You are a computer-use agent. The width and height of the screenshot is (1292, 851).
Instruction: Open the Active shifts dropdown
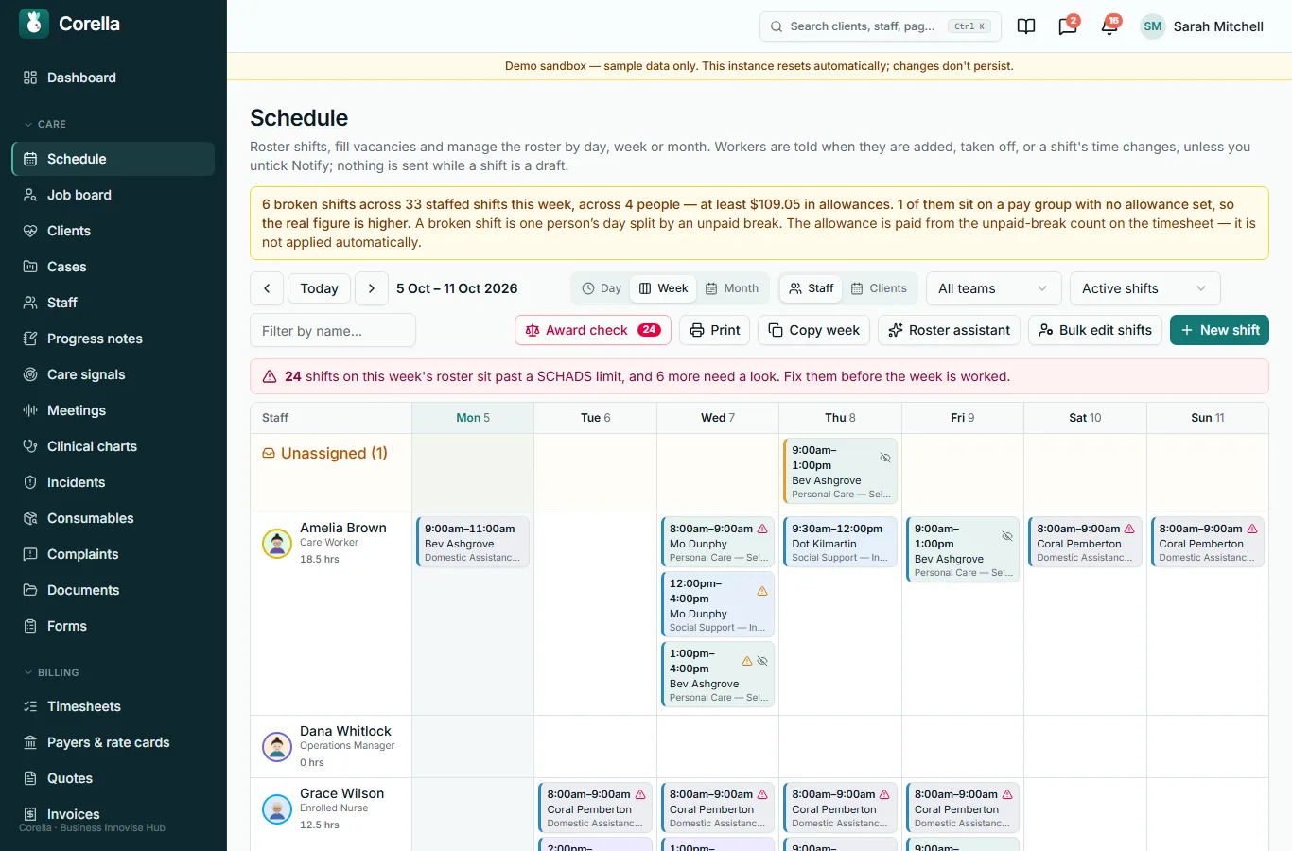(x=1145, y=288)
